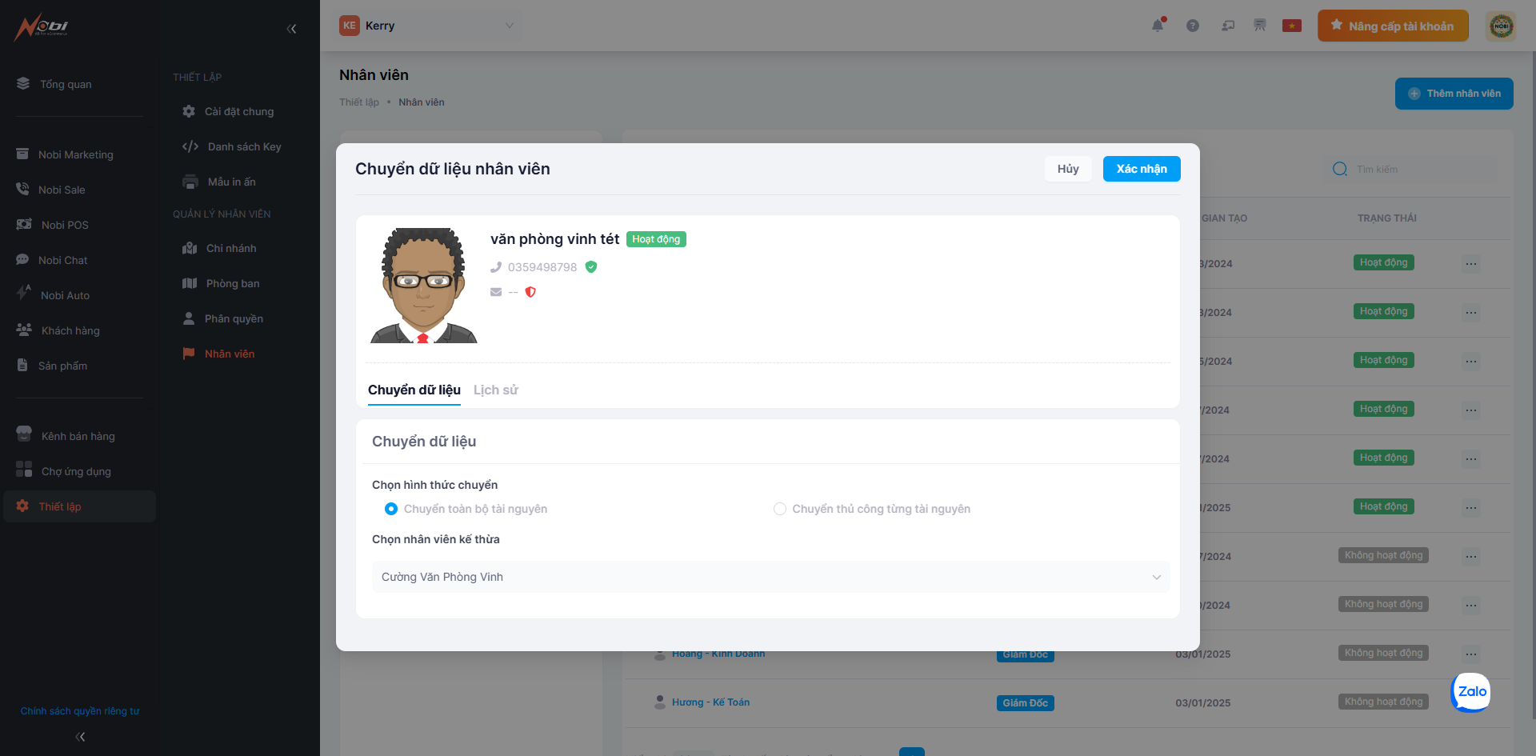The width and height of the screenshot is (1536, 756).
Task: Click the 'Xác nhận' confirm button
Action: pos(1141,169)
